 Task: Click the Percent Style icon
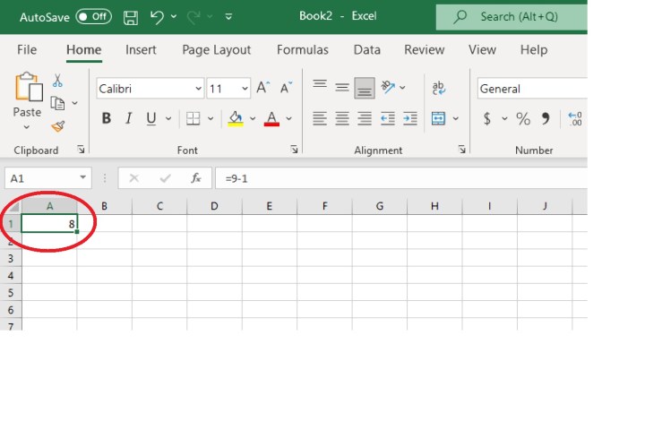523,118
